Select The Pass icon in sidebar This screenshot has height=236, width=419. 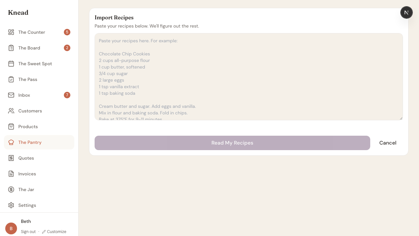pos(11,79)
